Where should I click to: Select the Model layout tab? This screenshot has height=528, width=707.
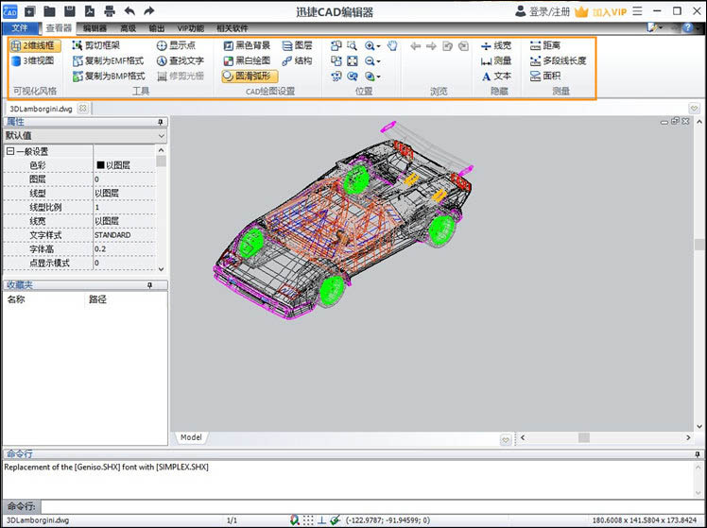click(191, 437)
